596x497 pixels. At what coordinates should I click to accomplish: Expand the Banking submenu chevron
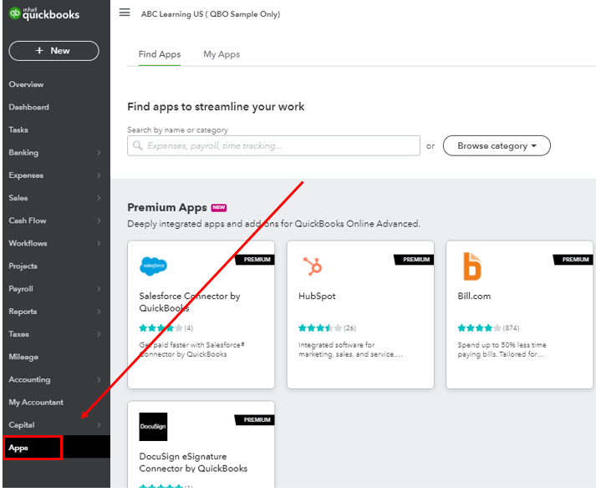pyautogui.click(x=99, y=153)
